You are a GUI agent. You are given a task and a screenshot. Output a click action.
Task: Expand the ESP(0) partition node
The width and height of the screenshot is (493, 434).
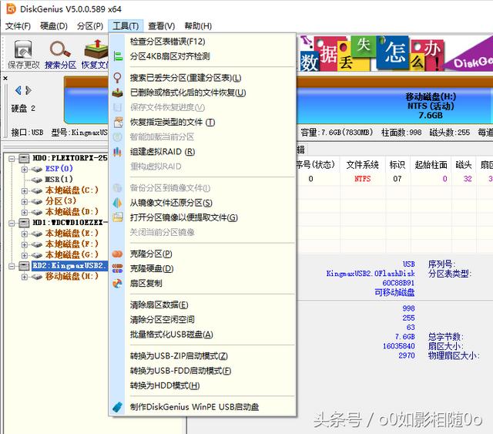24,170
